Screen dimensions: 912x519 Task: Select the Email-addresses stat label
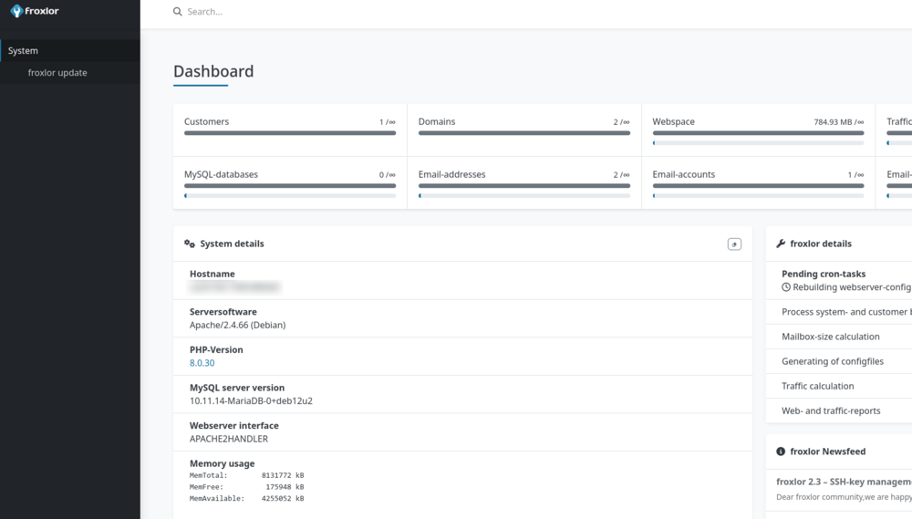click(x=452, y=174)
